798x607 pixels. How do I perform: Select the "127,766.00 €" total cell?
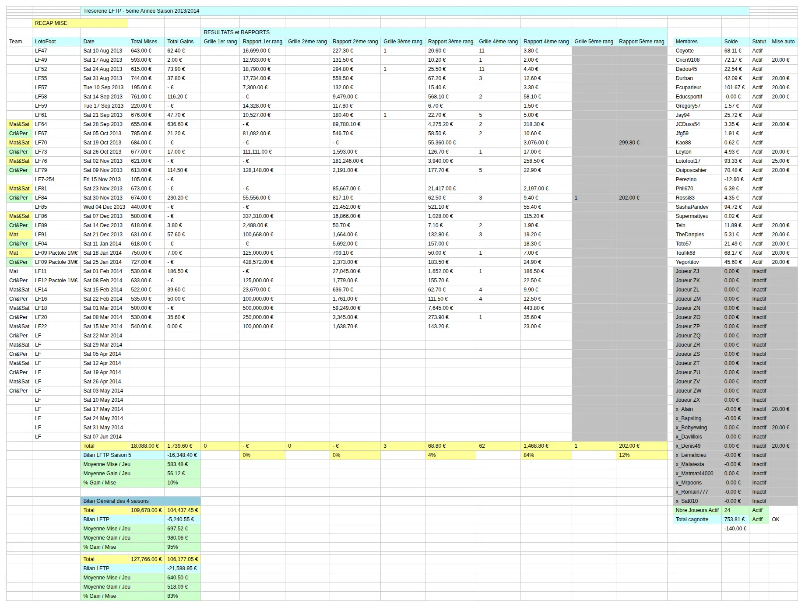[x=146, y=559]
